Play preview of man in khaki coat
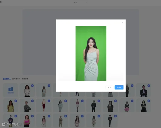The height and width of the screenshot is (128, 161). (66, 116)
